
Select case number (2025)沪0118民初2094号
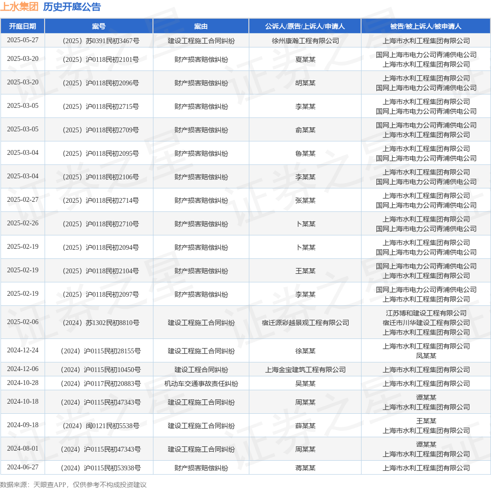[x=101, y=247]
